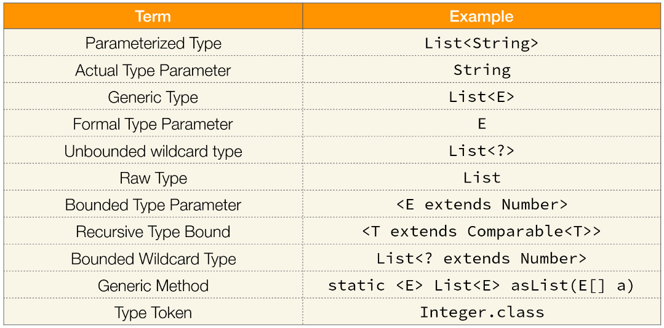This screenshot has width=664, height=328.
Task: Select the Generic Method term
Action: [x=153, y=286]
